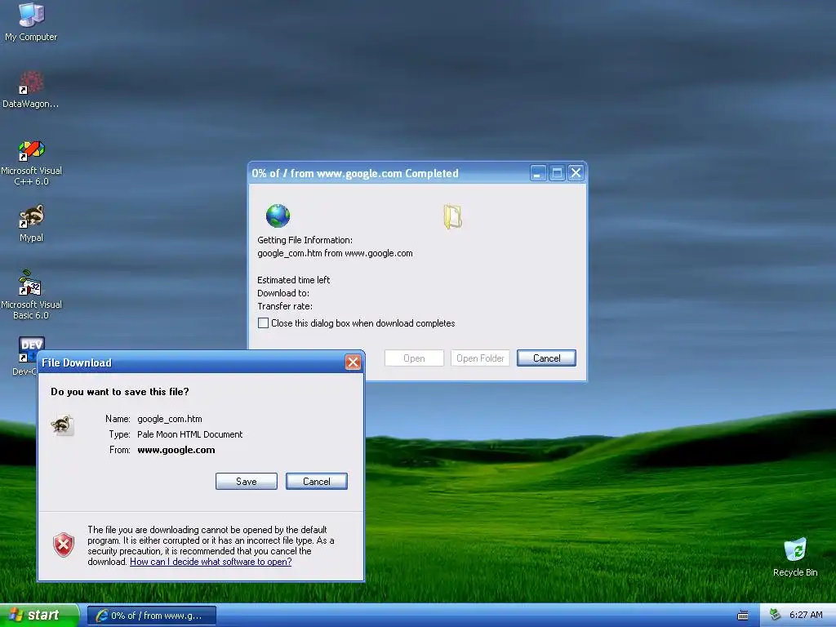This screenshot has width=836, height=627.
Task: Click Save in the File Download dialog
Action: [247, 482]
